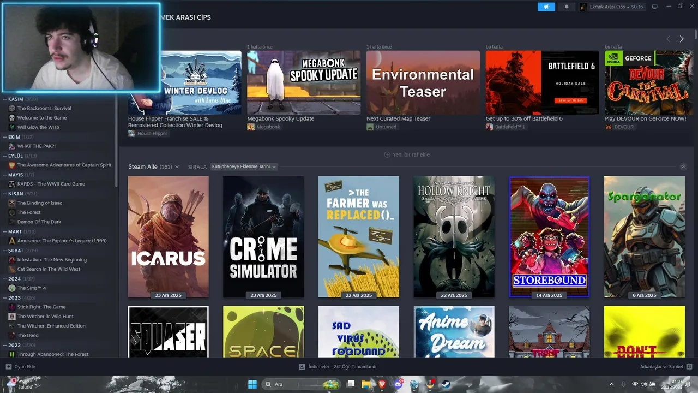Go to previous news carousel page
Image resolution: width=698 pixels, height=393 pixels.
668,39
